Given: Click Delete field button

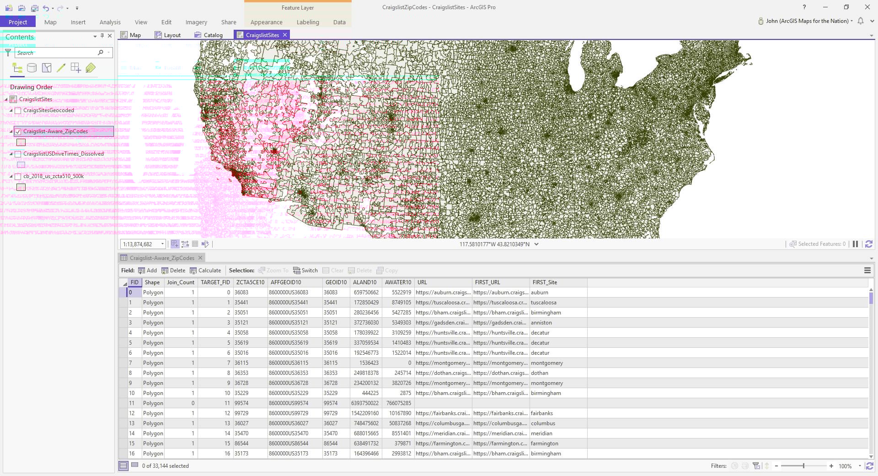Looking at the screenshot, I should pos(173,270).
